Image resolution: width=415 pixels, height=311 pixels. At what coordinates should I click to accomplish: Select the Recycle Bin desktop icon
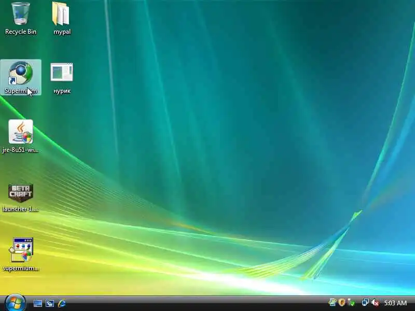click(x=21, y=19)
